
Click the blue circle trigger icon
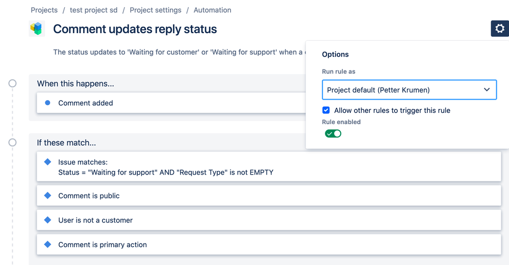[x=48, y=103]
